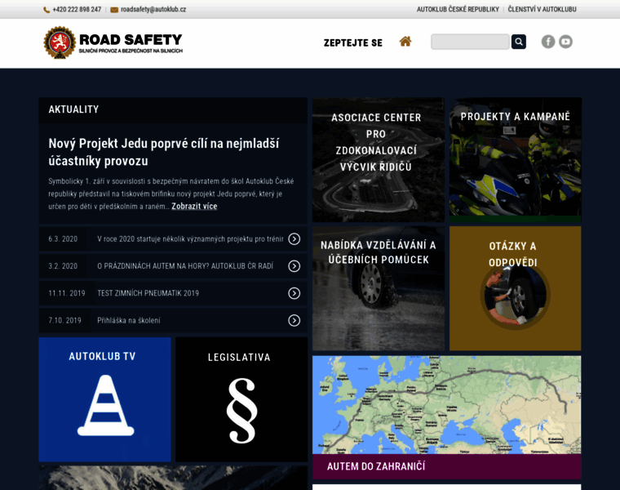Open the Projekty a kampaně tile

click(516, 160)
